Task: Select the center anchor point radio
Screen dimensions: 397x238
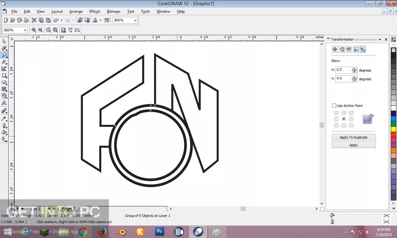Action: point(344,119)
